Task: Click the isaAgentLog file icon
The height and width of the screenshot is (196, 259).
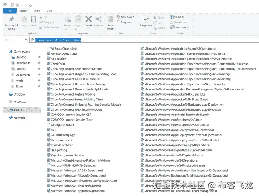Action: click(48, 150)
